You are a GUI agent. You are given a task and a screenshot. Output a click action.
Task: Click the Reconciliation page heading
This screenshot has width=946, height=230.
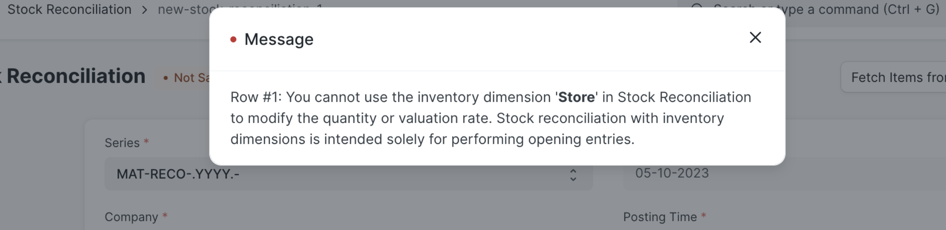(x=76, y=76)
